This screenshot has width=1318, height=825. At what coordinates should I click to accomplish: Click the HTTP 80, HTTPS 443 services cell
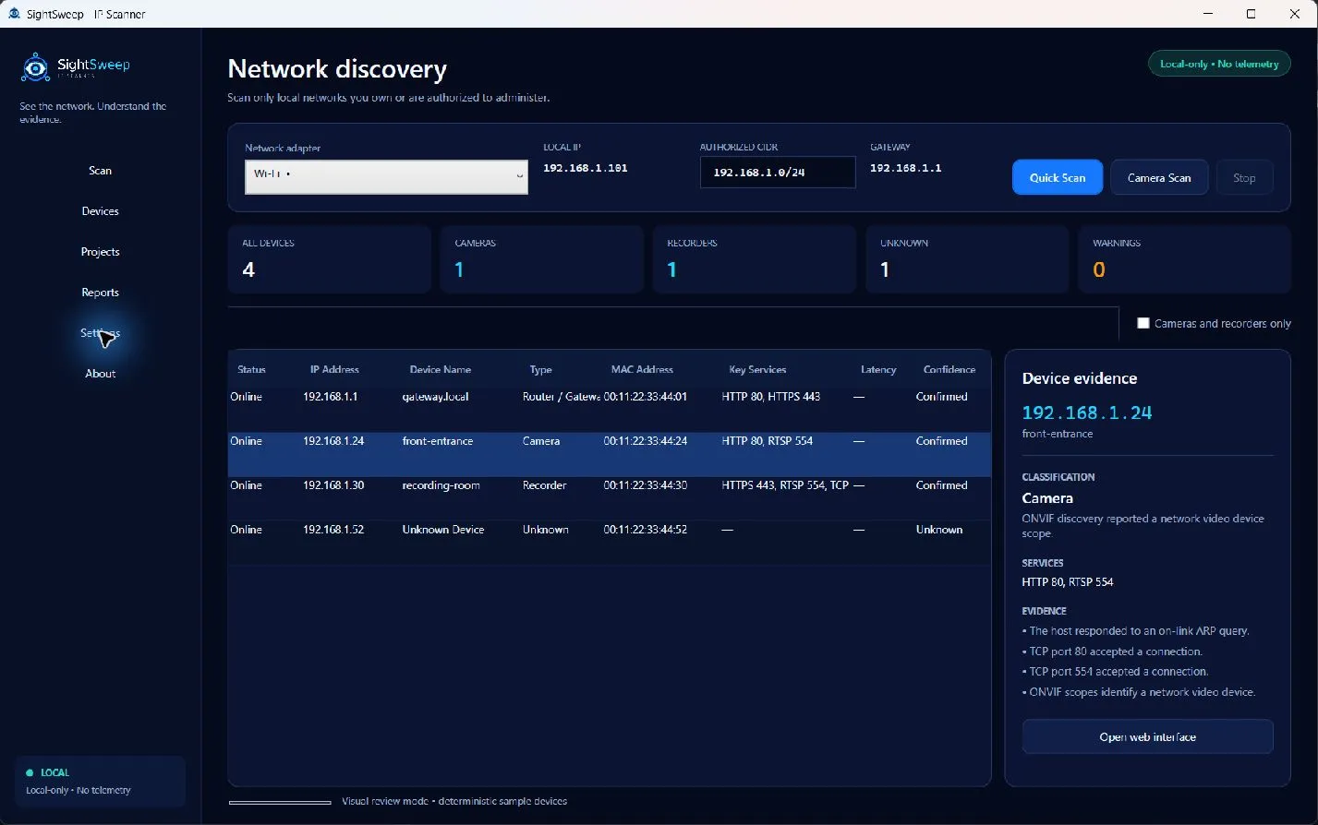pyautogui.click(x=771, y=397)
